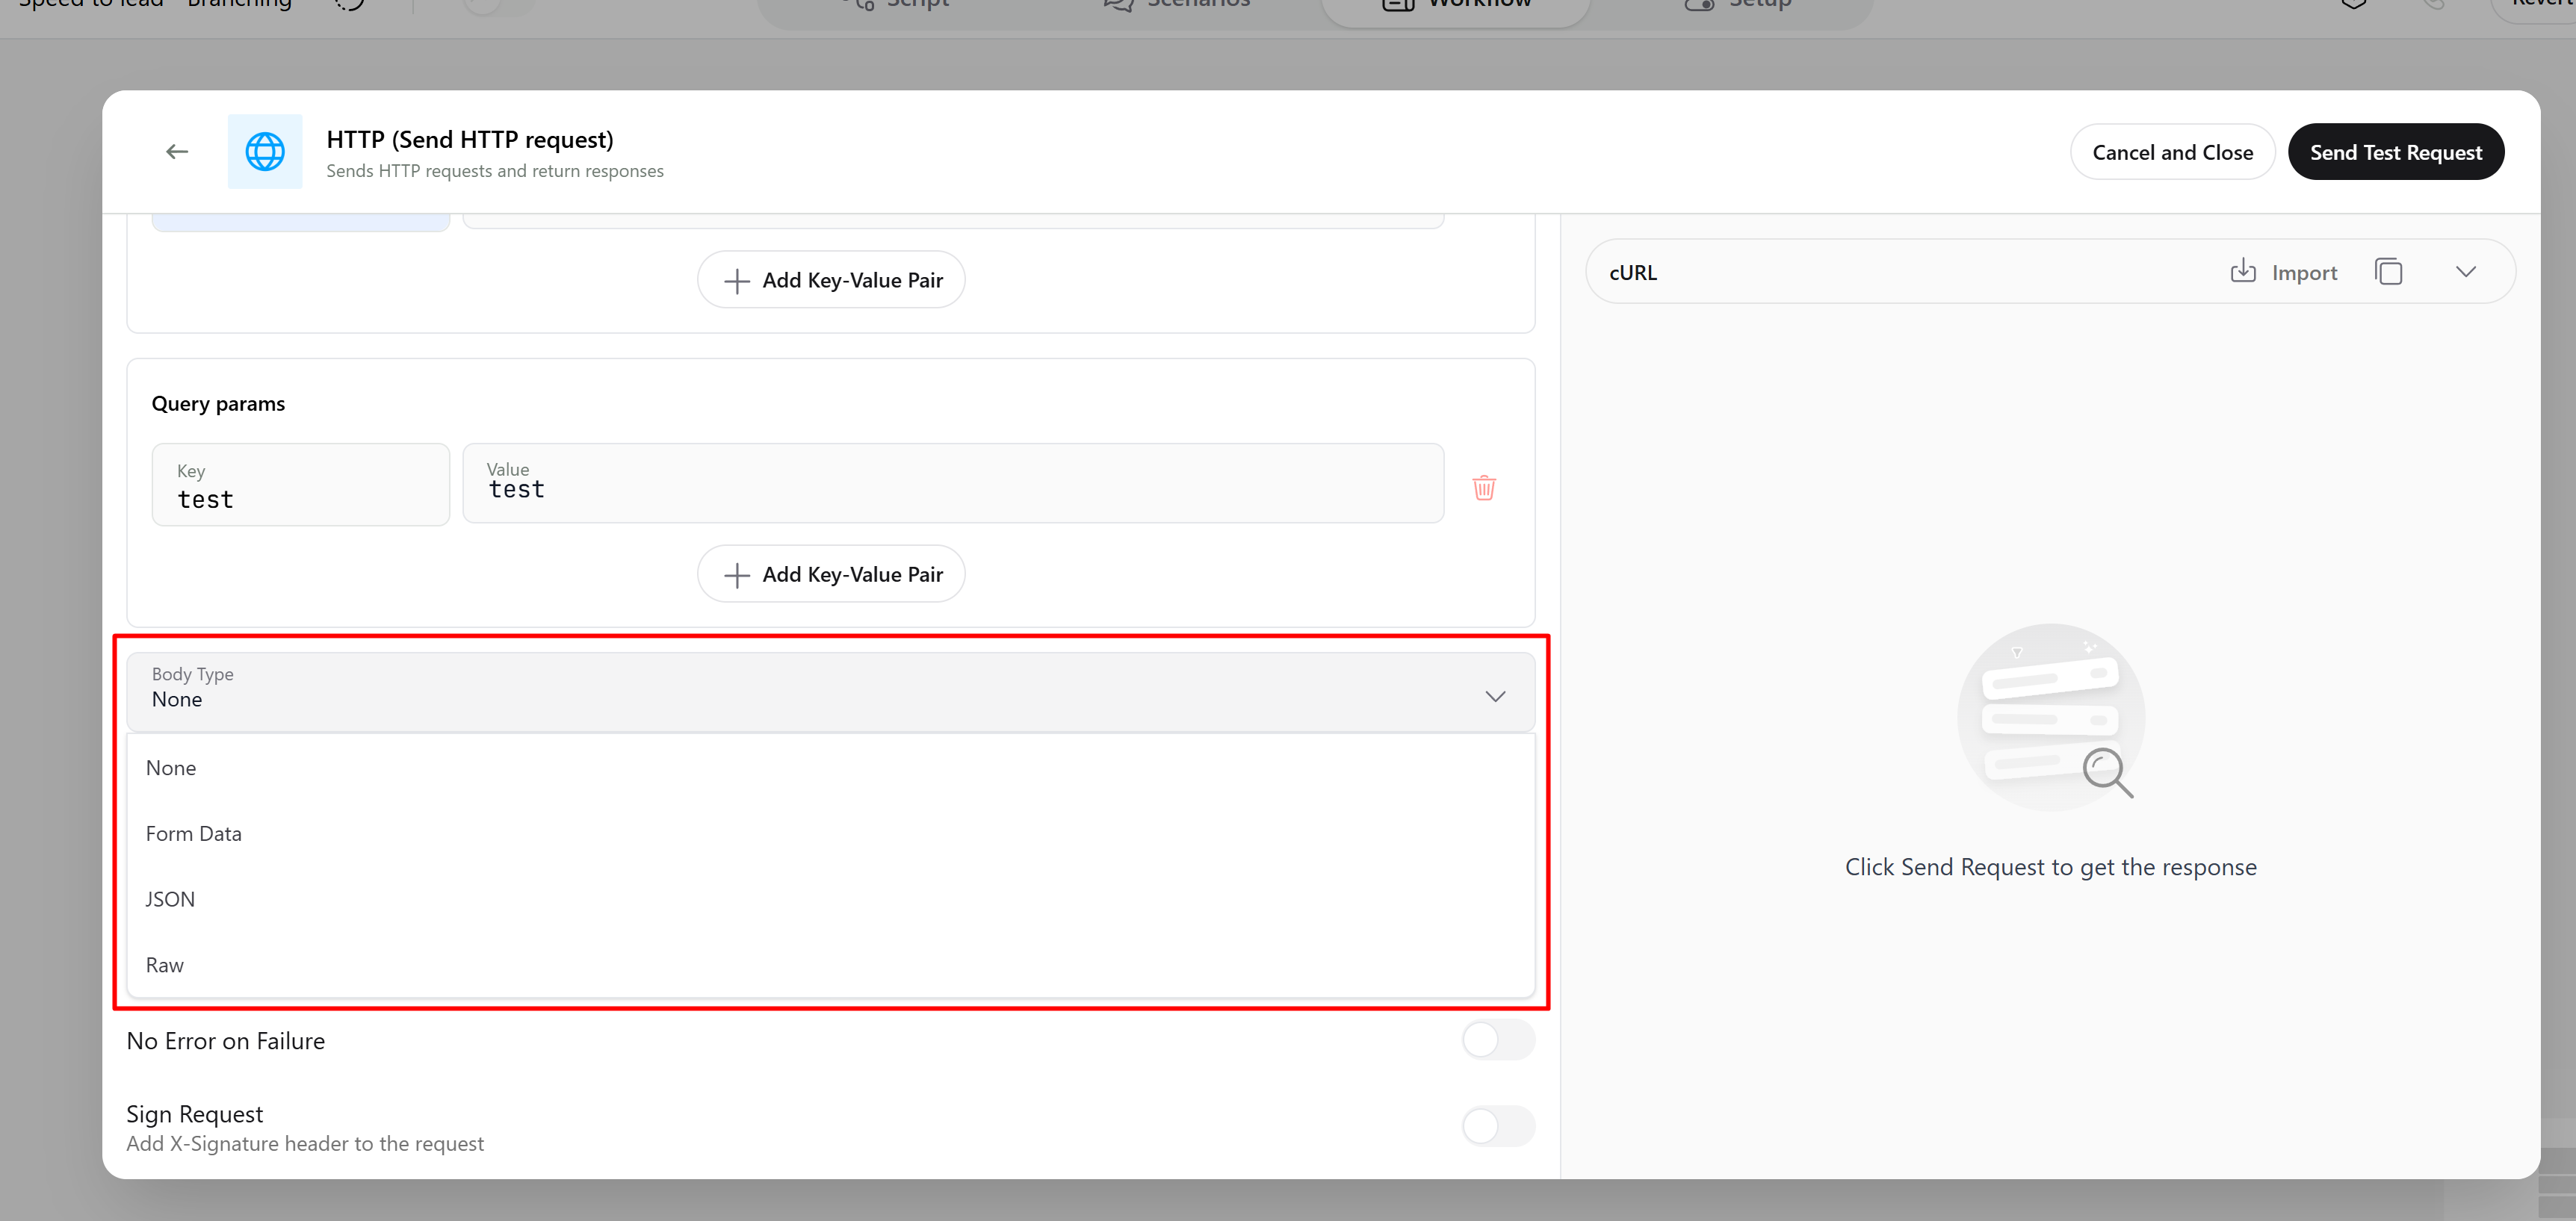Click the copy icon in the cURL panel
This screenshot has width=2576, height=1221.
[x=2390, y=271]
